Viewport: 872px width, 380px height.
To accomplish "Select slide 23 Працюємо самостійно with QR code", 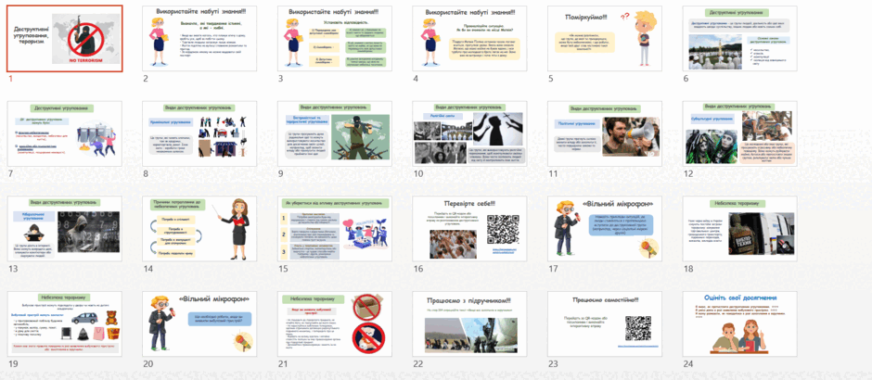I will click(605, 323).
